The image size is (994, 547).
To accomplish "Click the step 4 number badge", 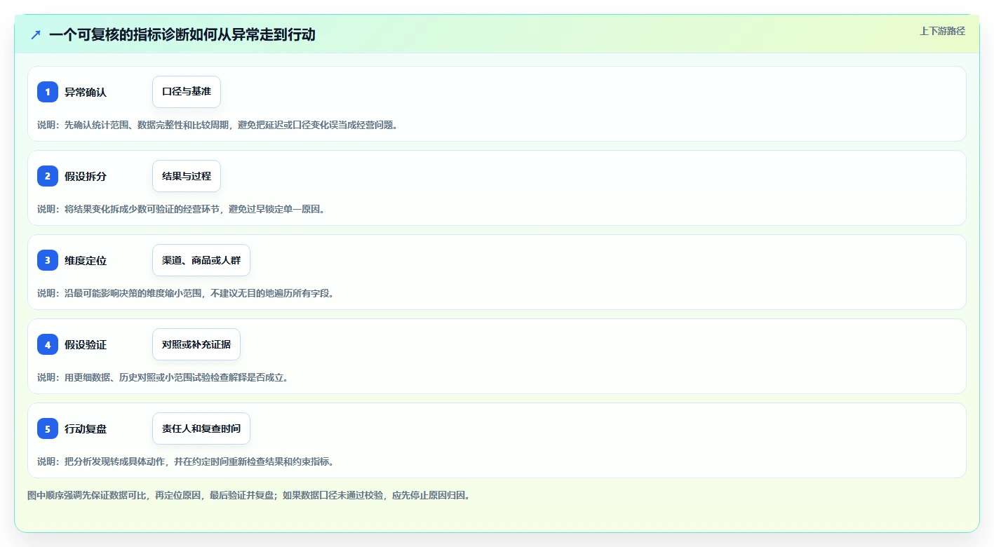I will [48, 344].
